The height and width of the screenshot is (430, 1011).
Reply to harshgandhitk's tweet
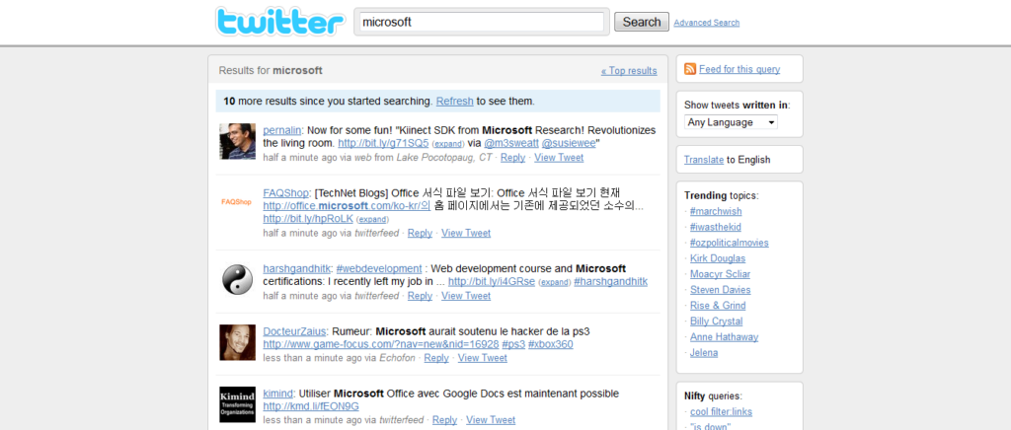420,296
